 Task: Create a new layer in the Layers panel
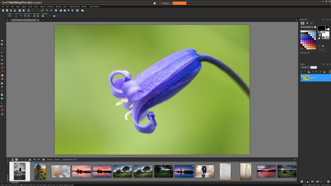(301, 72)
